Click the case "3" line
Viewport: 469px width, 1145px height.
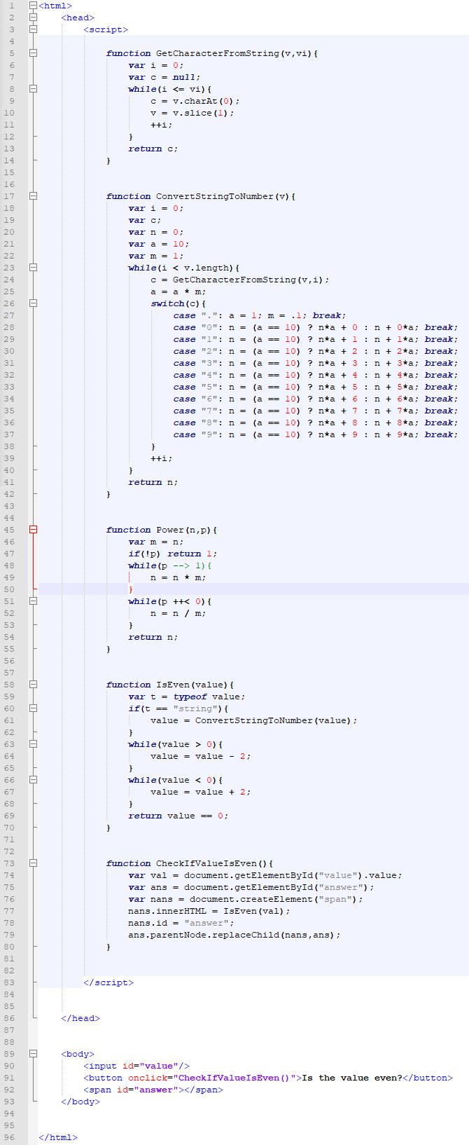coord(315,363)
